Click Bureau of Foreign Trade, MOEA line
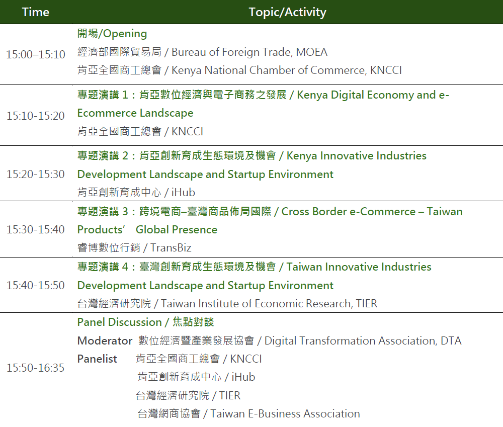Image resolution: width=503 pixels, height=427 pixels. point(202,52)
